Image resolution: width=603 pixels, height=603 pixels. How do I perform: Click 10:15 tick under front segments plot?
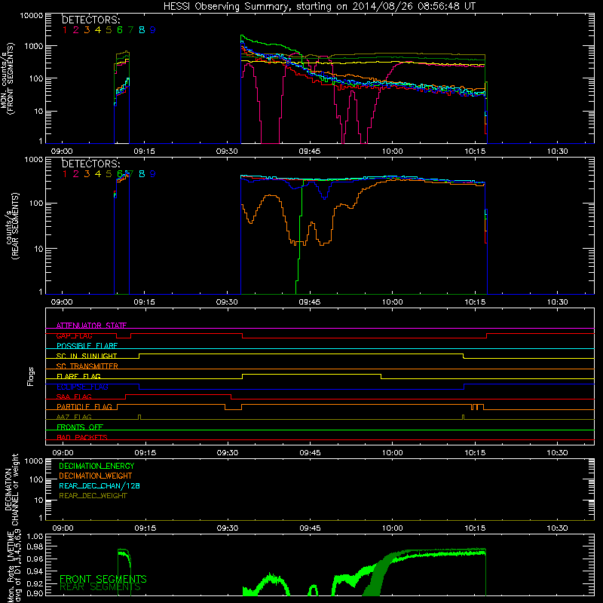coord(475,152)
